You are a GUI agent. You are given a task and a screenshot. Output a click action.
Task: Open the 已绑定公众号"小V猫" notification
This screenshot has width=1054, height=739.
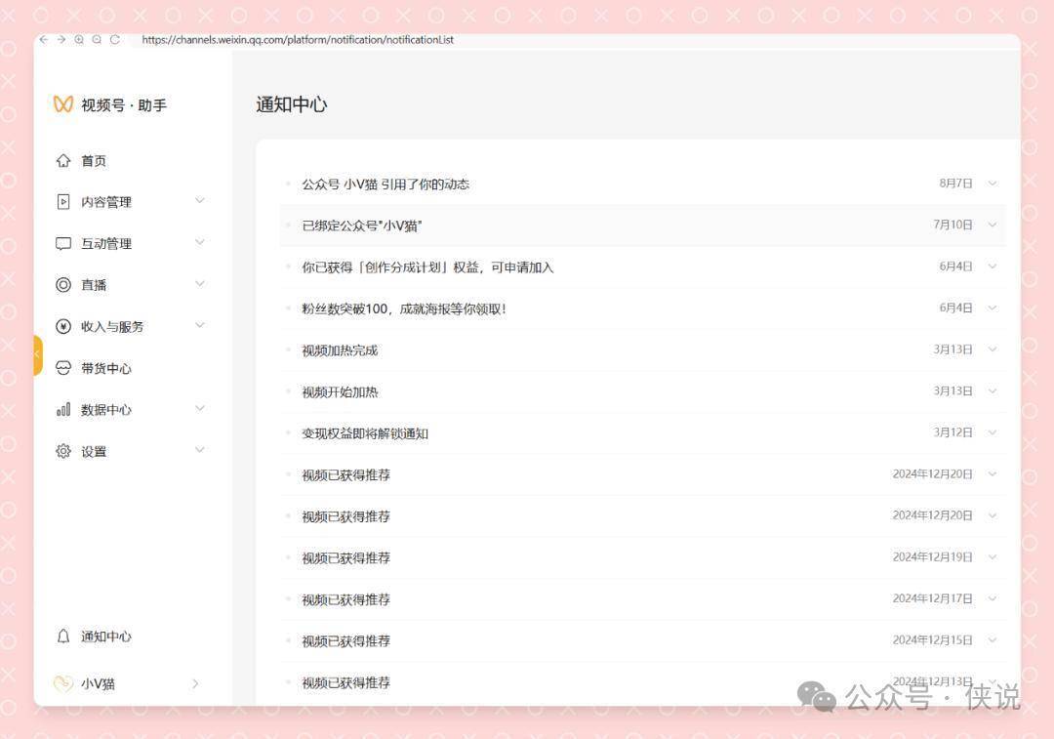pos(362,226)
